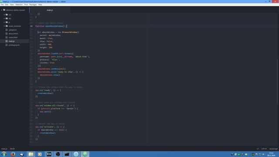The height and width of the screenshot is (157, 279).
Task: Open the Windows Start button
Action: (x=4, y=154)
